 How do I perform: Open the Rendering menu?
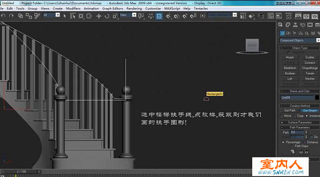[x=134, y=8]
